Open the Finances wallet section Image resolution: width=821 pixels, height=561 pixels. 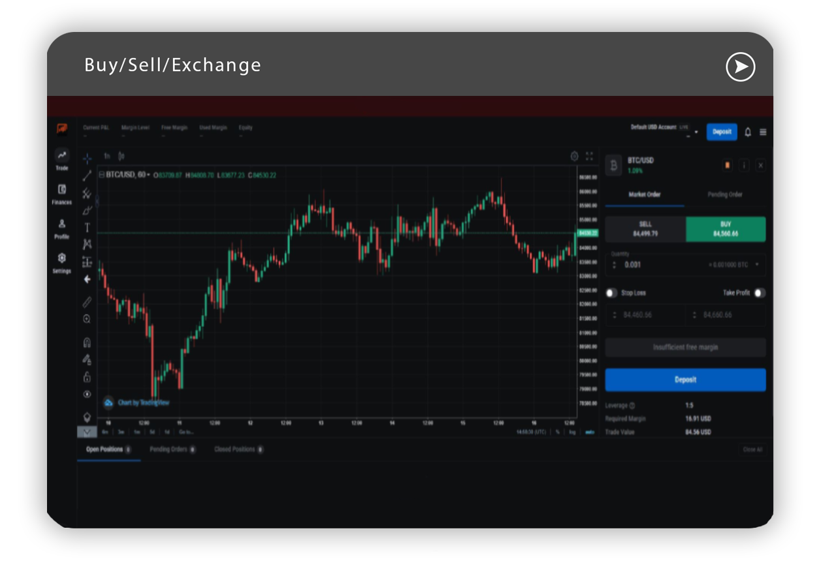click(61, 194)
